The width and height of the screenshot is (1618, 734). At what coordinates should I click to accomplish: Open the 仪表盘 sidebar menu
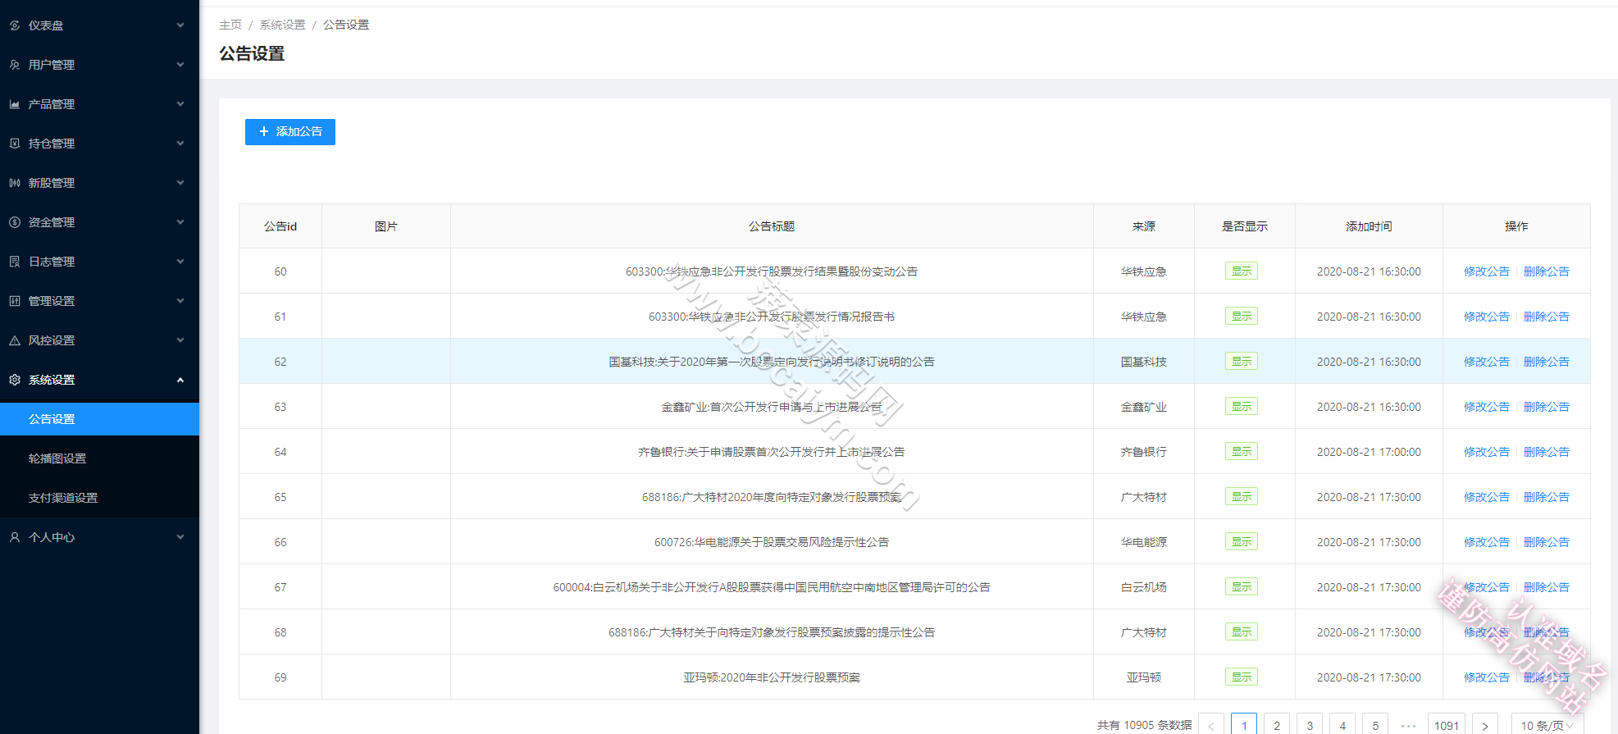tap(99, 25)
